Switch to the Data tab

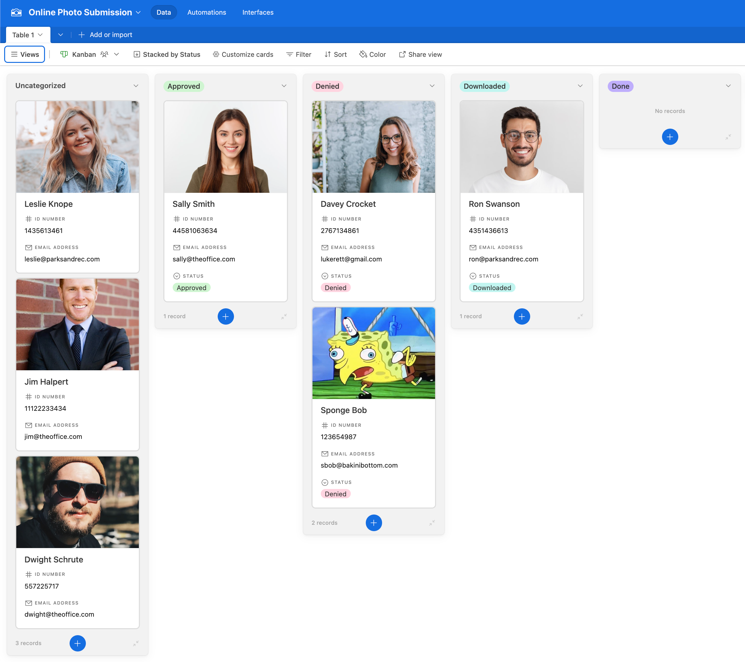[164, 12]
